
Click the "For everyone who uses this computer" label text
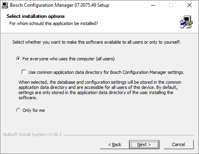coord(68,59)
